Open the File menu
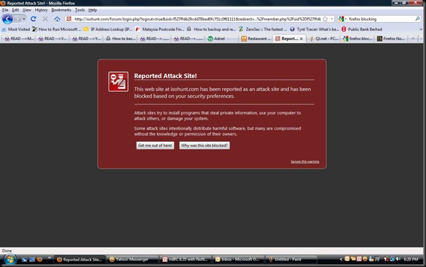Image resolution: width=426 pixels, height=267 pixels. [5, 10]
